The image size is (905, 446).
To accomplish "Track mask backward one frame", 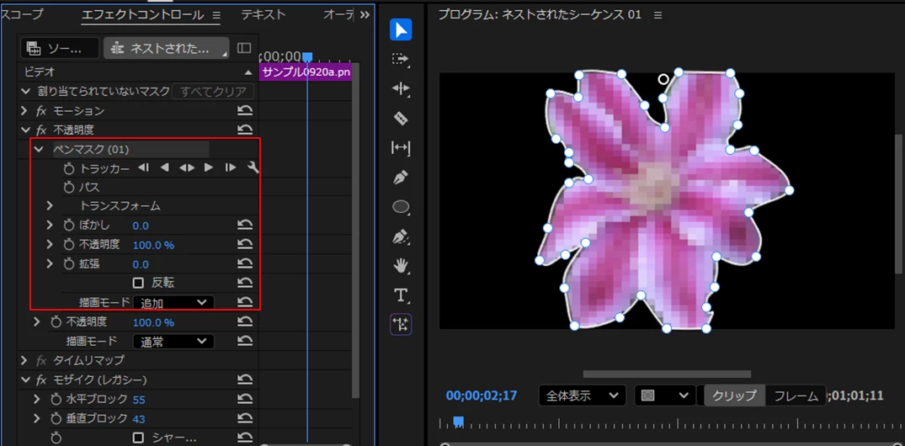I will 144,168.
